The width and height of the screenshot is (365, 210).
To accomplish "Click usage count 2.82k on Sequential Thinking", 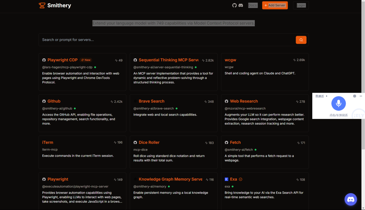I will tap(208, 60).
